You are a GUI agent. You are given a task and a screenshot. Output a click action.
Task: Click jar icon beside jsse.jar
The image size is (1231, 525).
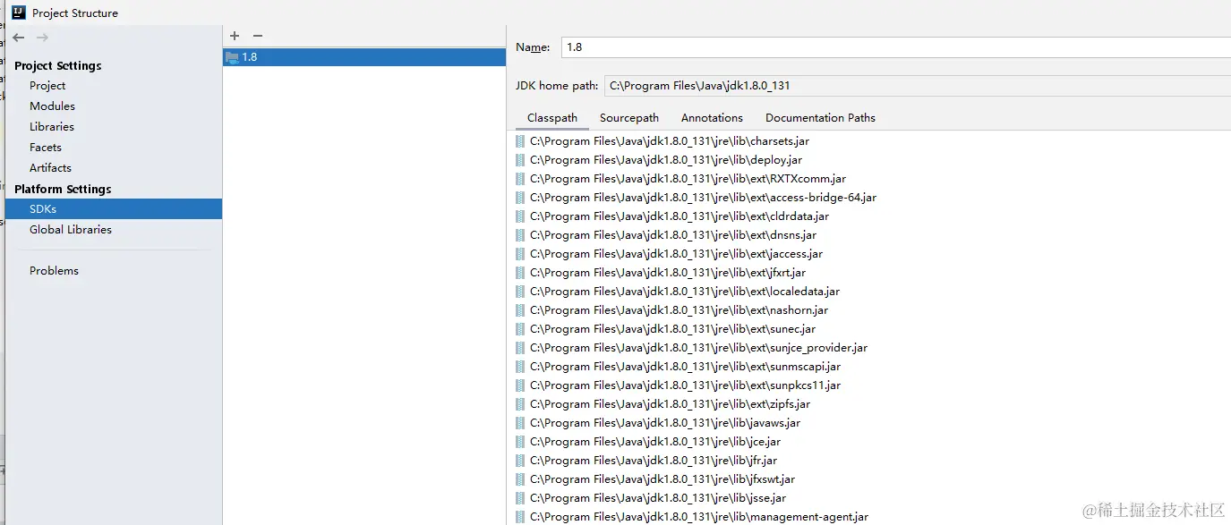tap(520, 498)
